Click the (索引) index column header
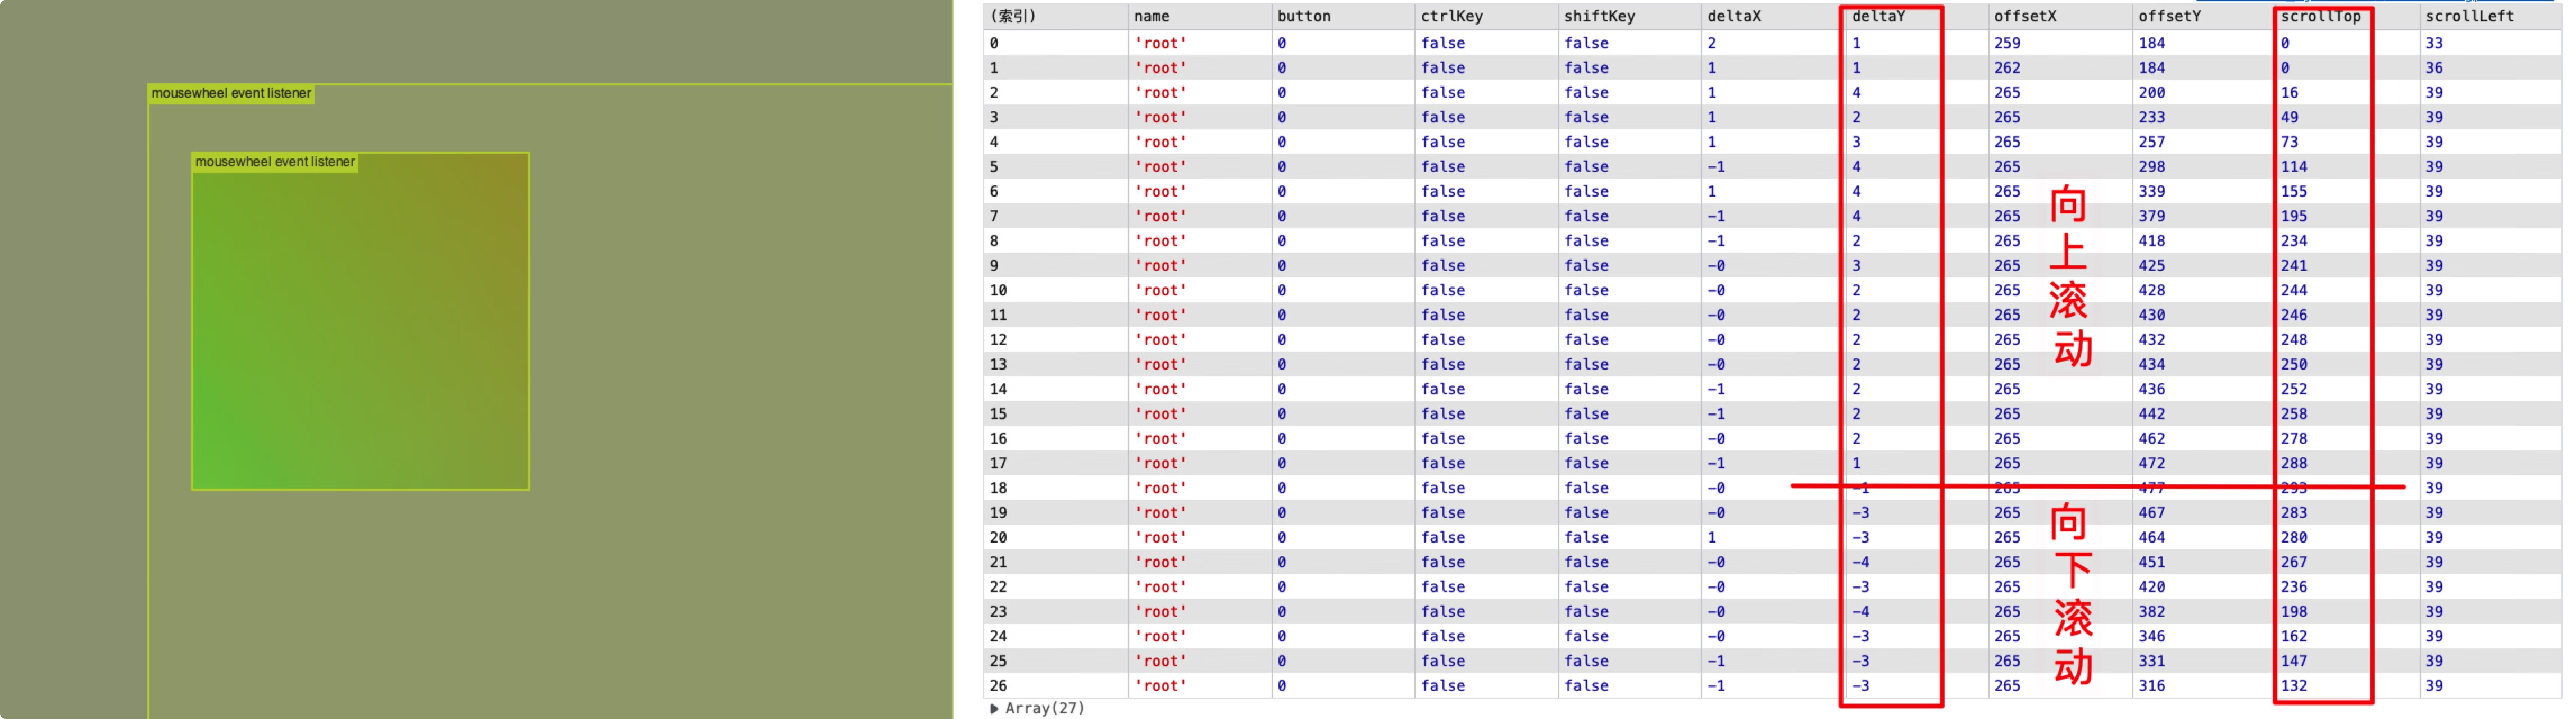 click(x=1012, y=16)
